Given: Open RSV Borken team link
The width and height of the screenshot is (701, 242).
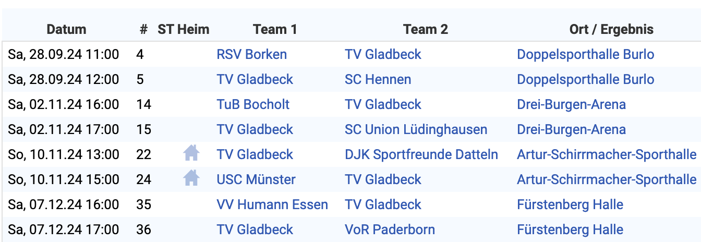Looking at the screenshot, I should coord(251,54).
